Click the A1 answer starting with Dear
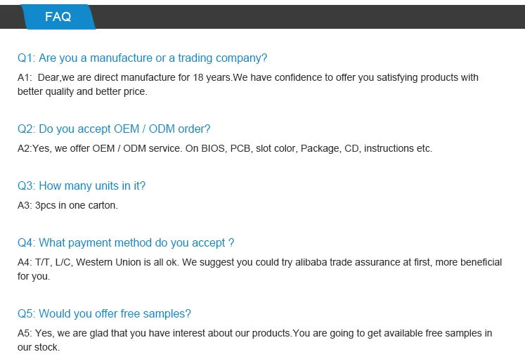Viewport: 525px width, 359px height. click(247, 77)
